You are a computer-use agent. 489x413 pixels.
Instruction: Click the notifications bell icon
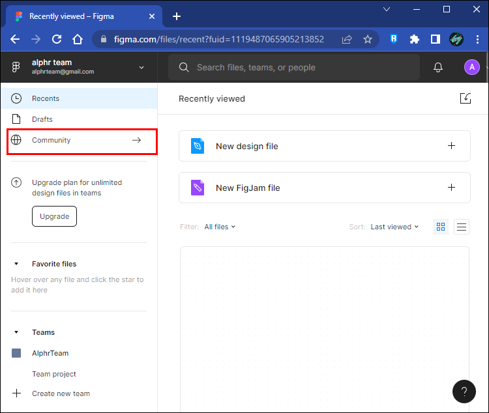click(x=438, y=67)
